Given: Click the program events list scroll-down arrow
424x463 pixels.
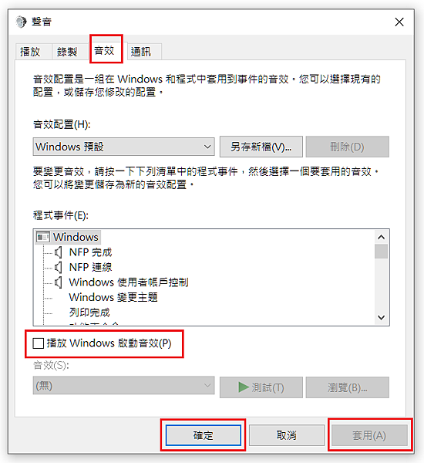Looking at the screenshot, I should 382,317.
